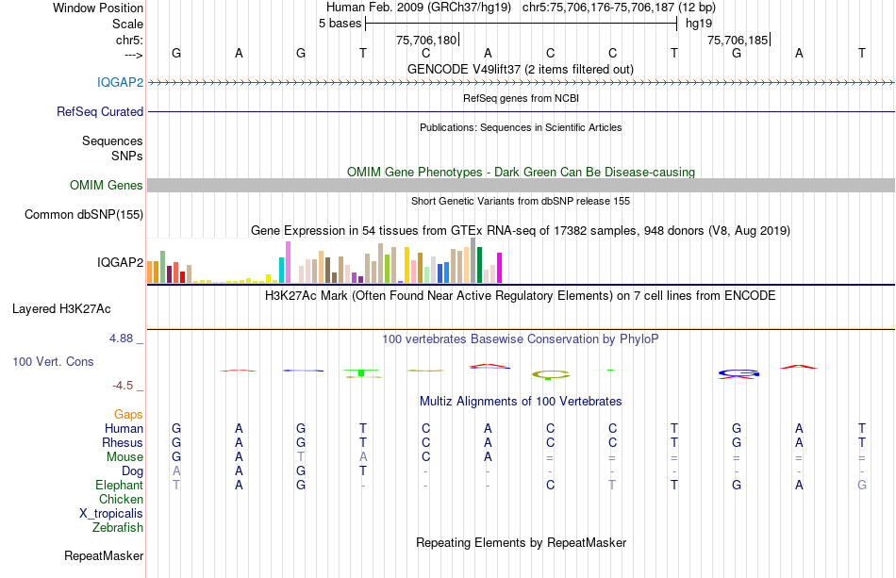
Task: Click the last magenta GTEx bar
Action: pyautogui.click(x=500, y=268)
